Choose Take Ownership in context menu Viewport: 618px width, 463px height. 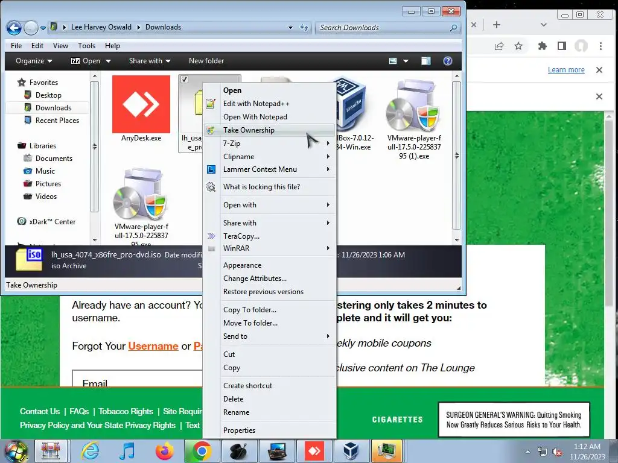tap(270, 130)
